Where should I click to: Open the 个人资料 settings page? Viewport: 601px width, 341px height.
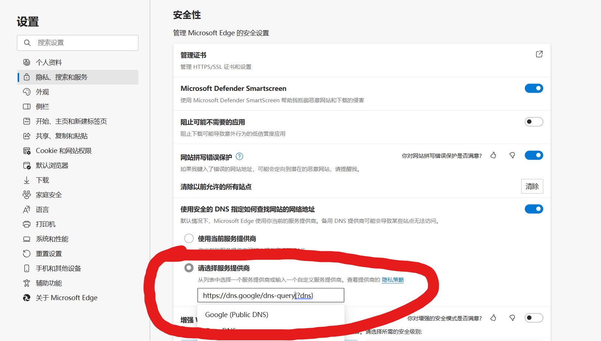point(78,62)
